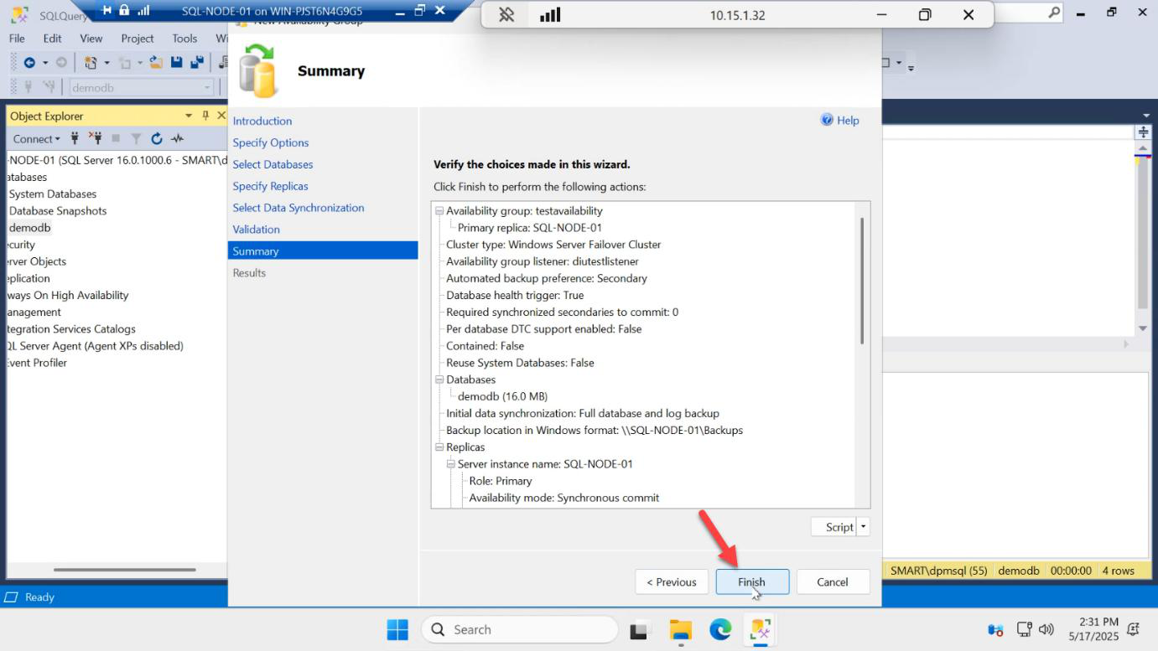Click Object Explorer Activity Monitor icon
1158x651 pixels.
(177, 139)
